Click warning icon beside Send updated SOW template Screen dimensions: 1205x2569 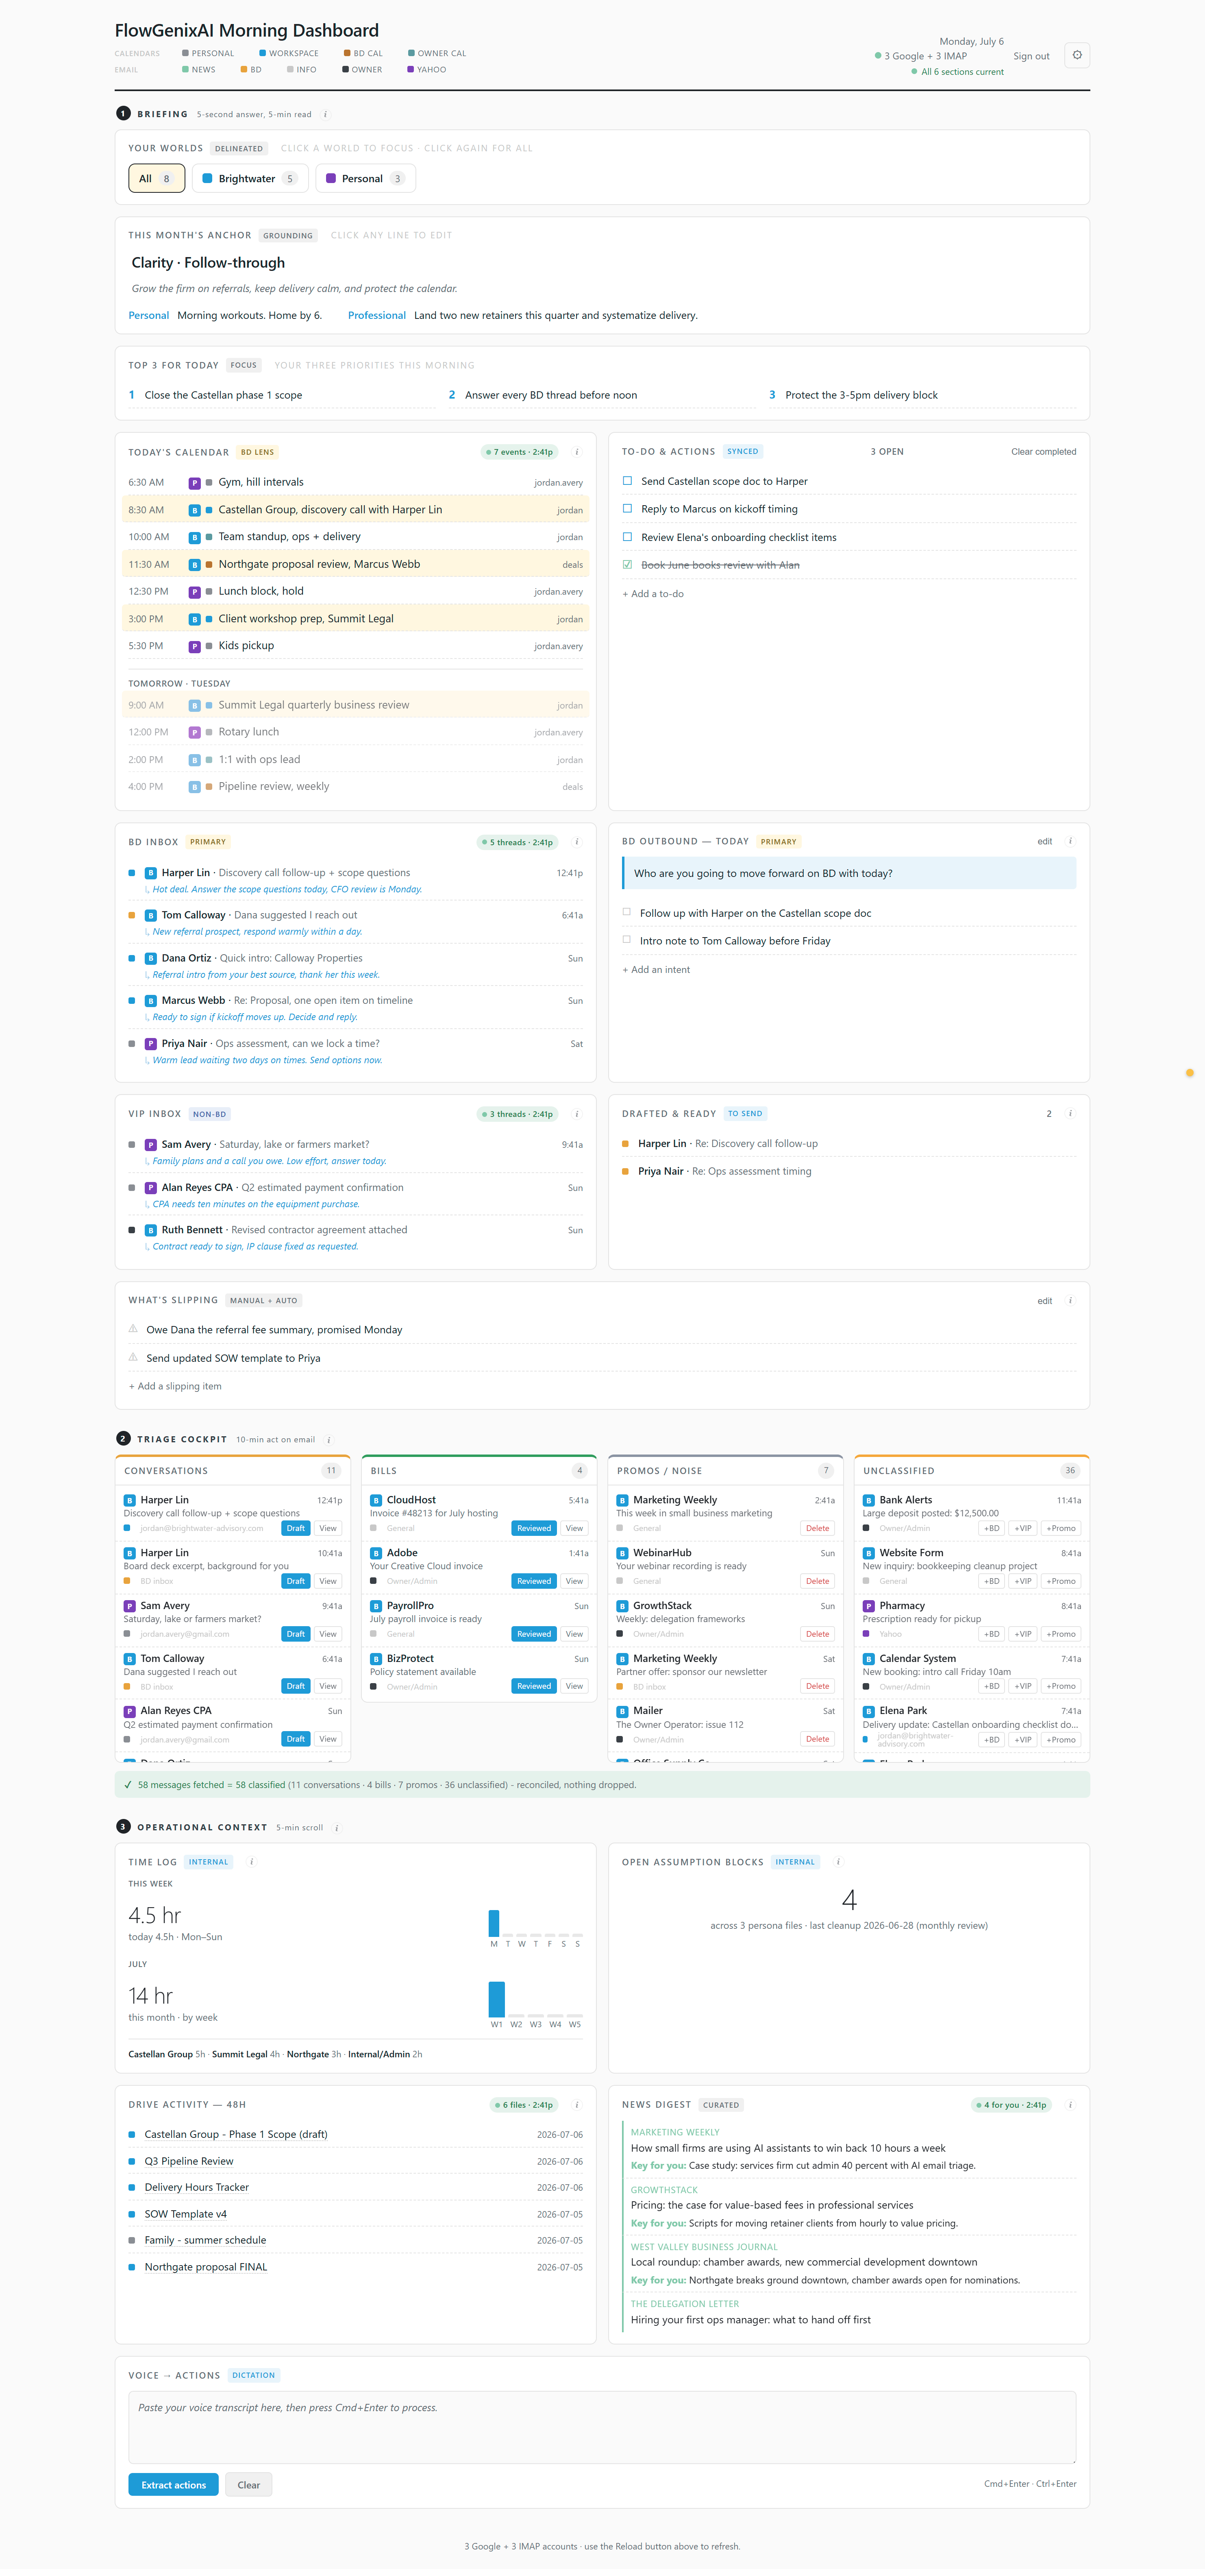tap(133, 1357)
